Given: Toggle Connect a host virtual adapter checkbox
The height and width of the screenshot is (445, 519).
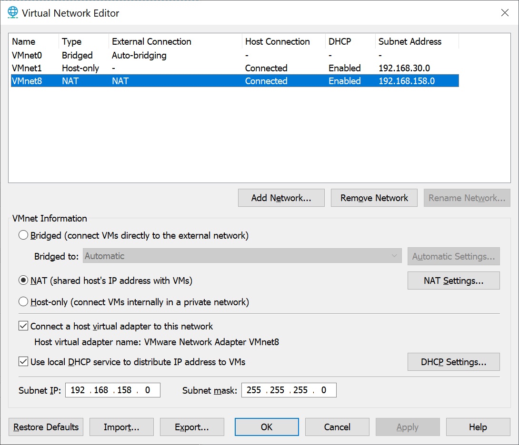Looking at the screenshot, I should coord(23,326).
